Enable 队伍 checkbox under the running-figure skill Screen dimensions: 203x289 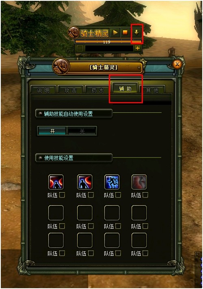[118, 195]
